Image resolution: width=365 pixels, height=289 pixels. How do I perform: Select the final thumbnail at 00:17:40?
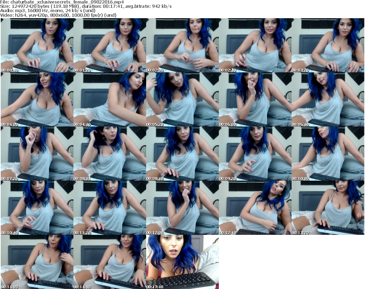(x=182, y=262)
